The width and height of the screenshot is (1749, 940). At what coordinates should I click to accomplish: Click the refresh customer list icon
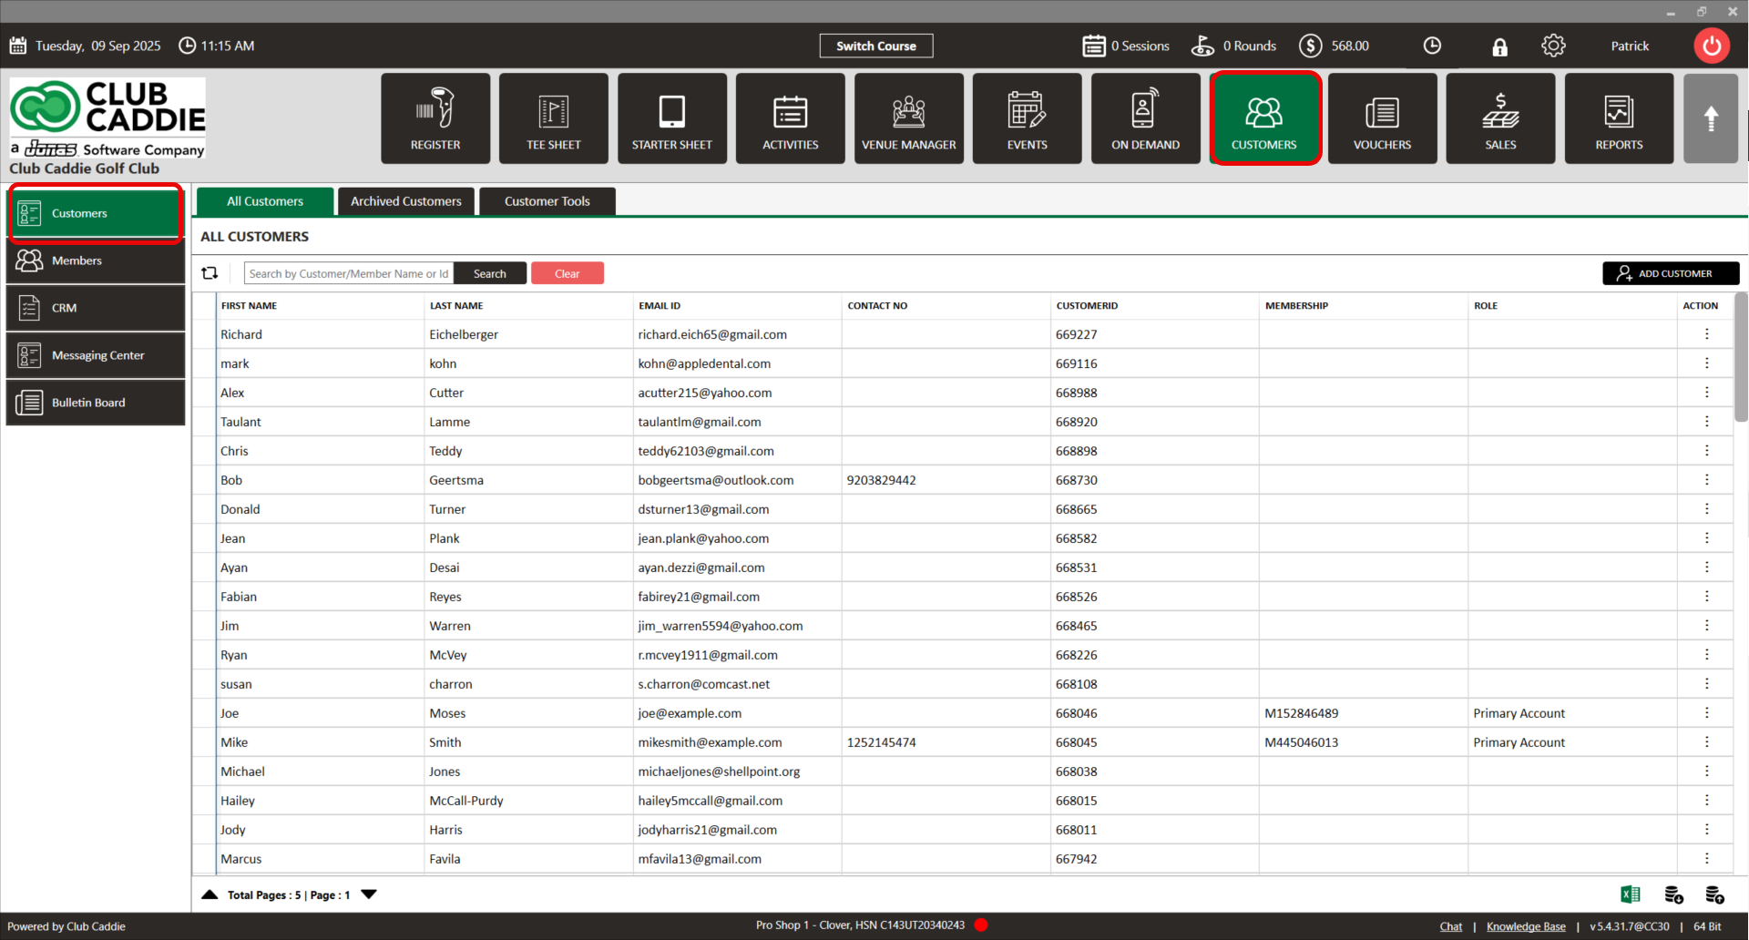(210, 273)
